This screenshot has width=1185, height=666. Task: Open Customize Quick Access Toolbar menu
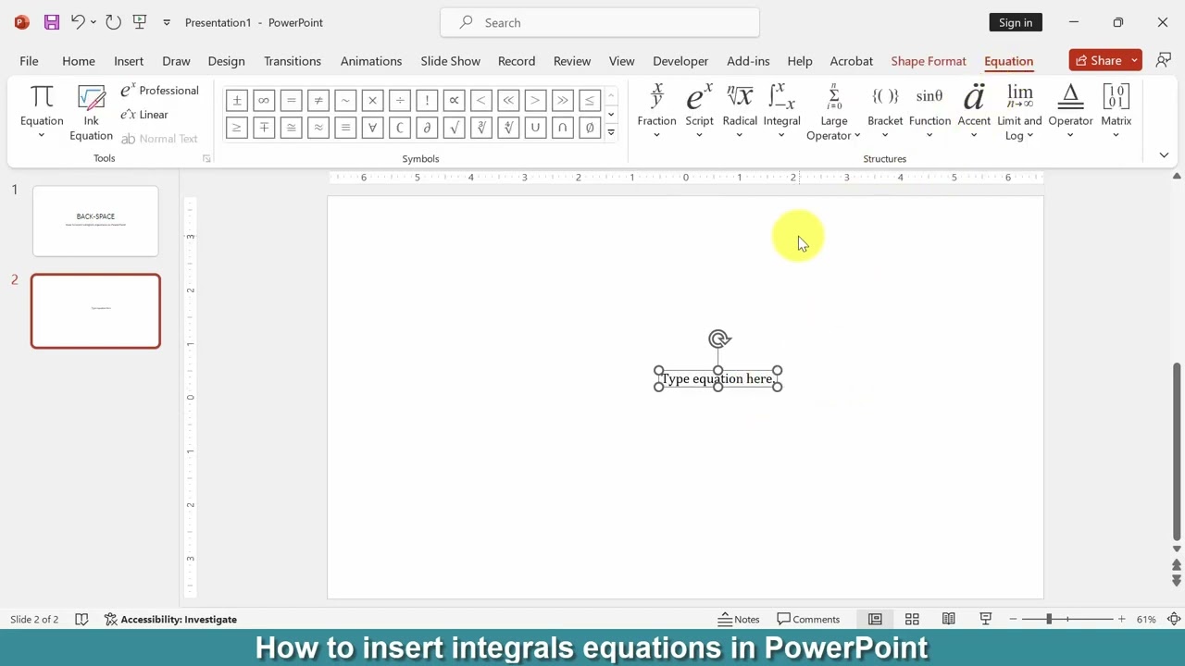167,22
